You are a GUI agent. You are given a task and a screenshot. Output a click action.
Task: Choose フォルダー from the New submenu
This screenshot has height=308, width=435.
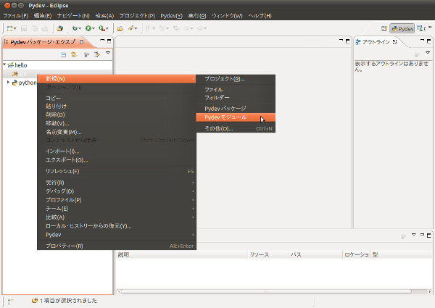click(236, 98)
